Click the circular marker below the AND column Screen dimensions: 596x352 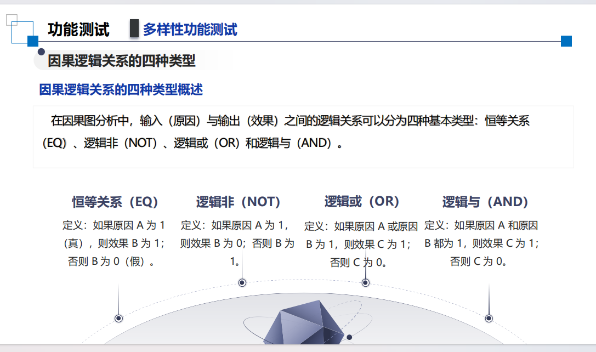(x=489, y=318)
